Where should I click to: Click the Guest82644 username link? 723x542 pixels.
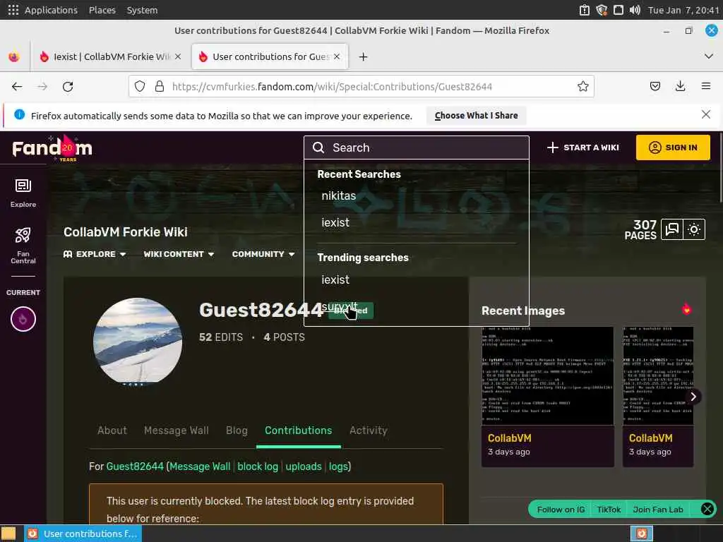(135, 466)
